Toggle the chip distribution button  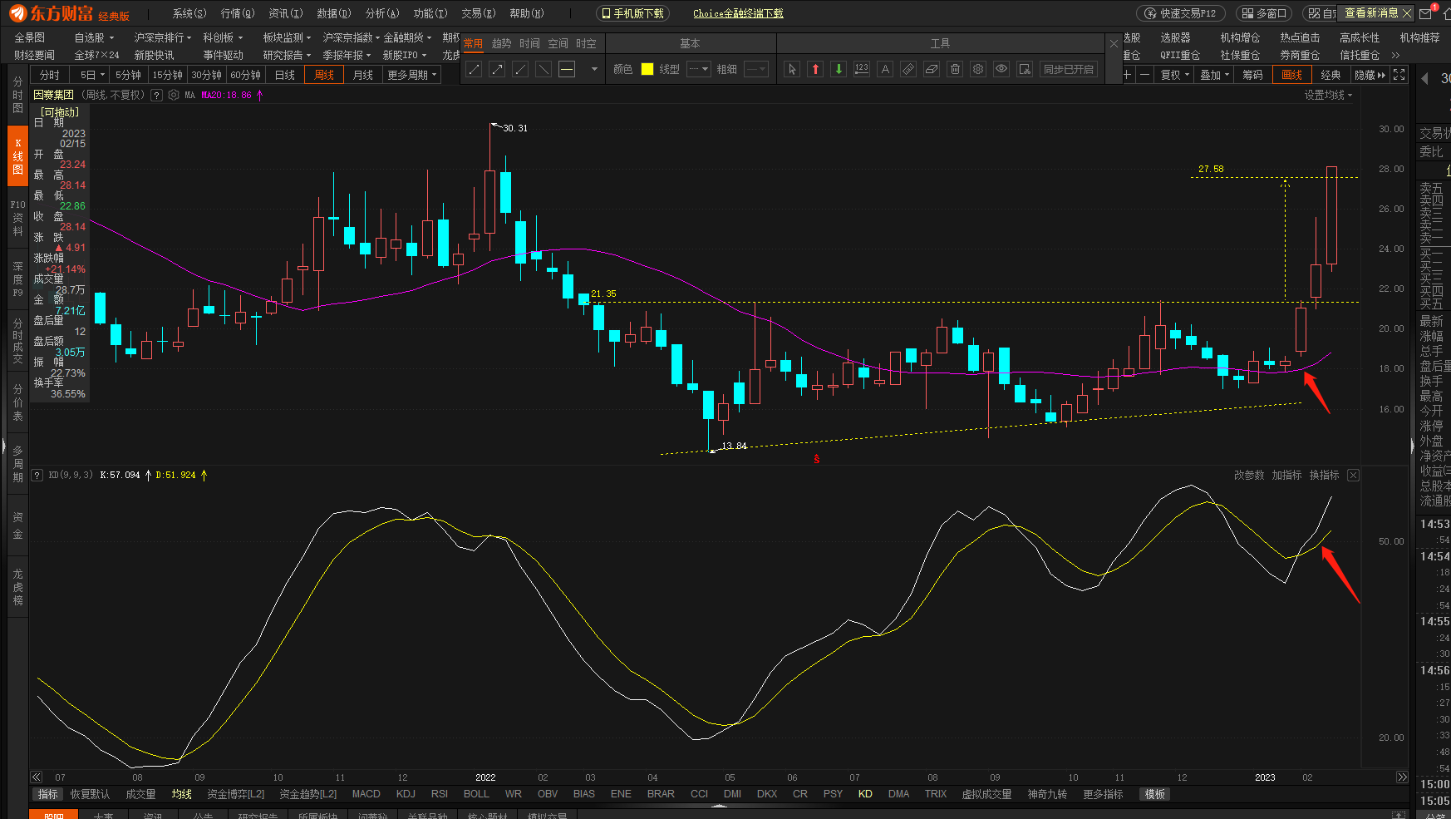coord(1252,75)
